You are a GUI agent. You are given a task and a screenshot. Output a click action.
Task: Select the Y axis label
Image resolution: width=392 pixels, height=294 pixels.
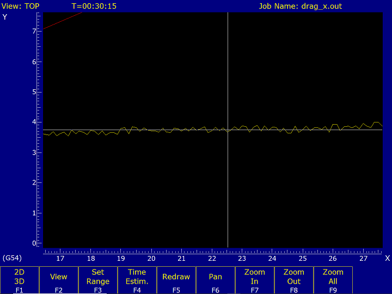coord(5,17)
